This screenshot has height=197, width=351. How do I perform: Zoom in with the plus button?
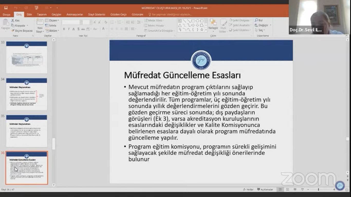(x=334, y=190)
